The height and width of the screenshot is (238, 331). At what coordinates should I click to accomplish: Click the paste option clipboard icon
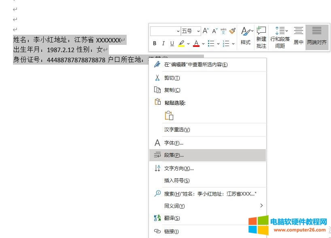click(x=169, y=116)
